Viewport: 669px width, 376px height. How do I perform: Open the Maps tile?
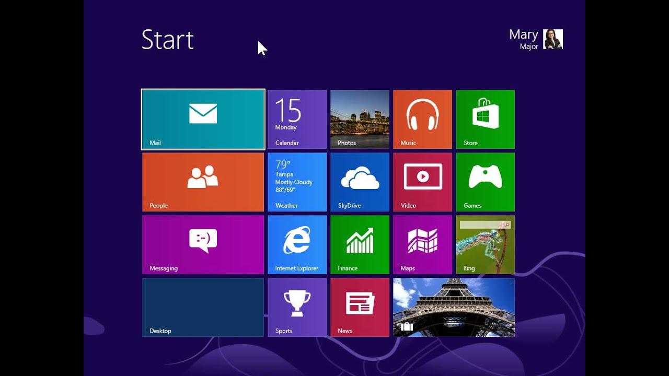click(422, 244)
